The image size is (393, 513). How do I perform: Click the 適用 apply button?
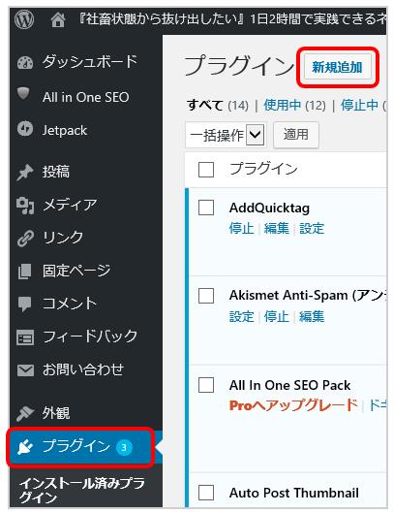(x=295, y=135)
